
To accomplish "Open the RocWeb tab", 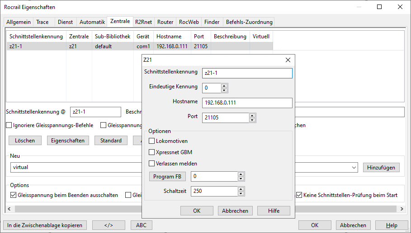I will pos(189,22).
